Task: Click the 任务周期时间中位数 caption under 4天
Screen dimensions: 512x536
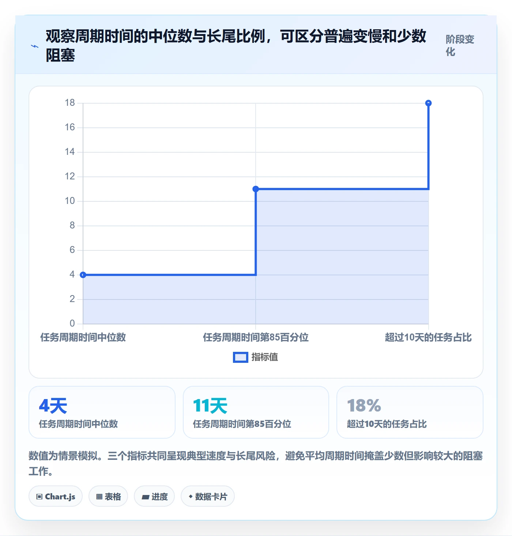Action: 79,424
